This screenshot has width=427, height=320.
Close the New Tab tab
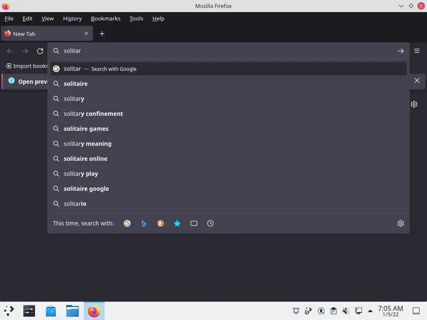[86, 33]
